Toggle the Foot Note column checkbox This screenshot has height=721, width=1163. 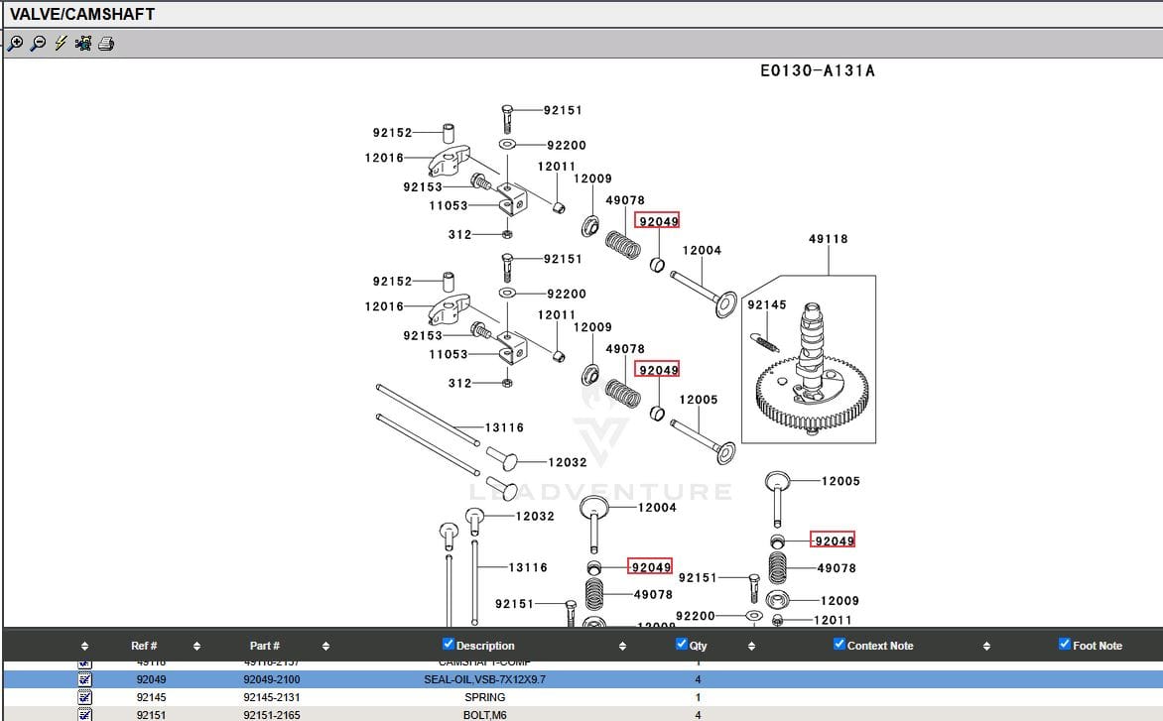point(1065,645)
